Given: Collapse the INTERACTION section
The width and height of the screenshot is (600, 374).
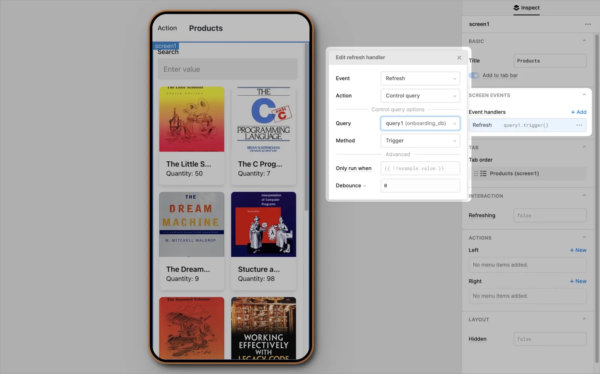Looking at the screenshot, I should point(584,195).
